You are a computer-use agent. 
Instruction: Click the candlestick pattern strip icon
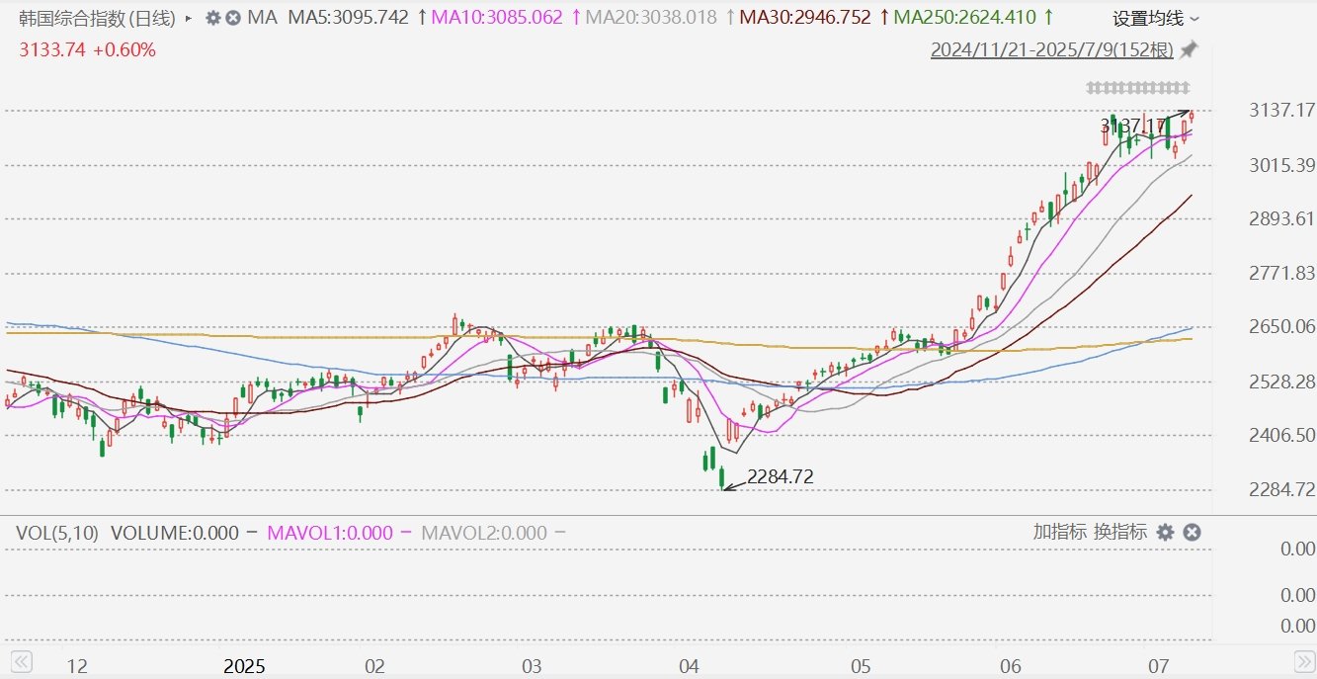pyautogui.click(x=1138, y=87)
